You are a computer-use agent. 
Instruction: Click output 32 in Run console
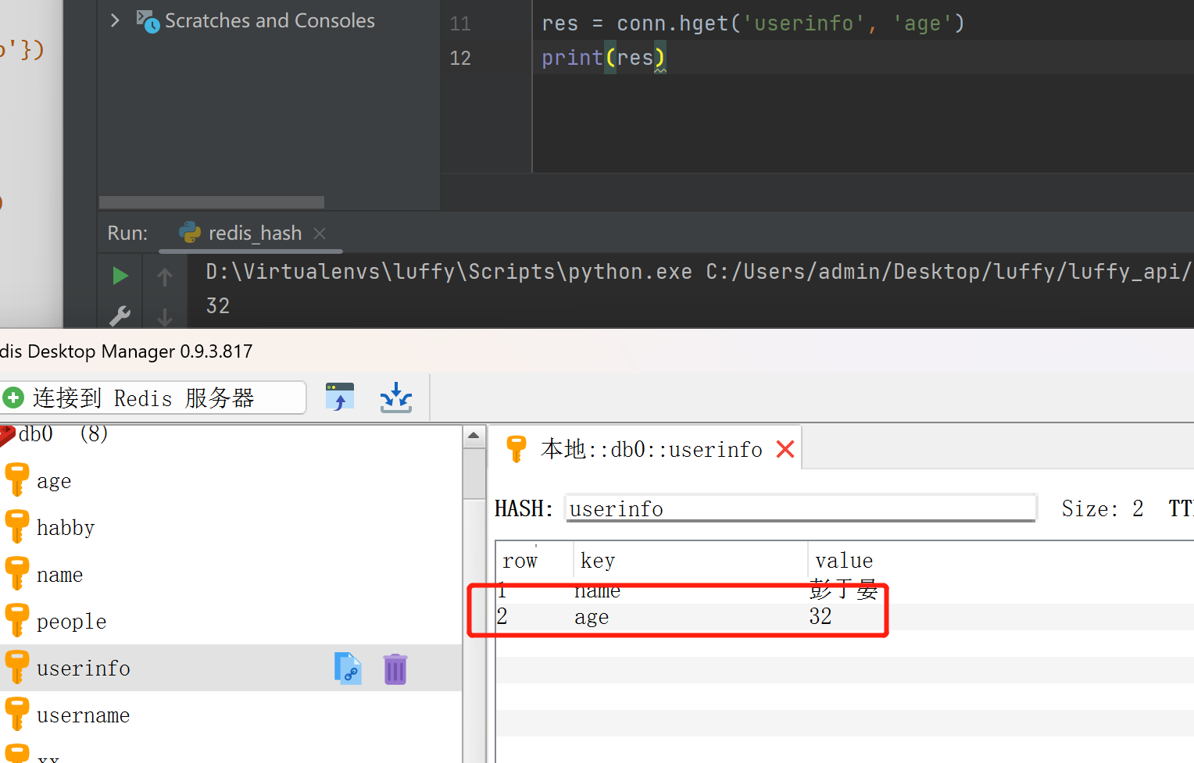pyautogui.click(x=218, y=305)
